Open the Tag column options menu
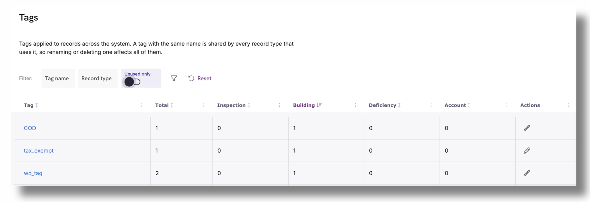The width and height of the screenshot is (590, 202). tap(142, 105)
